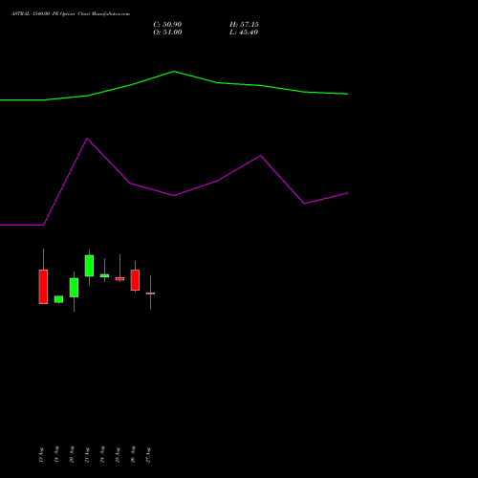Click the magenta line's highest peak
This screenshot has width=478, height=478.
[x=87, y=139]
